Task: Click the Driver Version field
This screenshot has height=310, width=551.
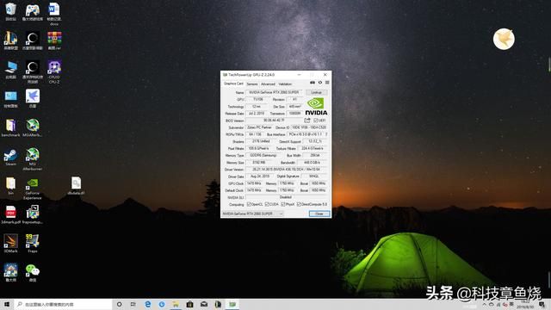Action: (287, 170)
